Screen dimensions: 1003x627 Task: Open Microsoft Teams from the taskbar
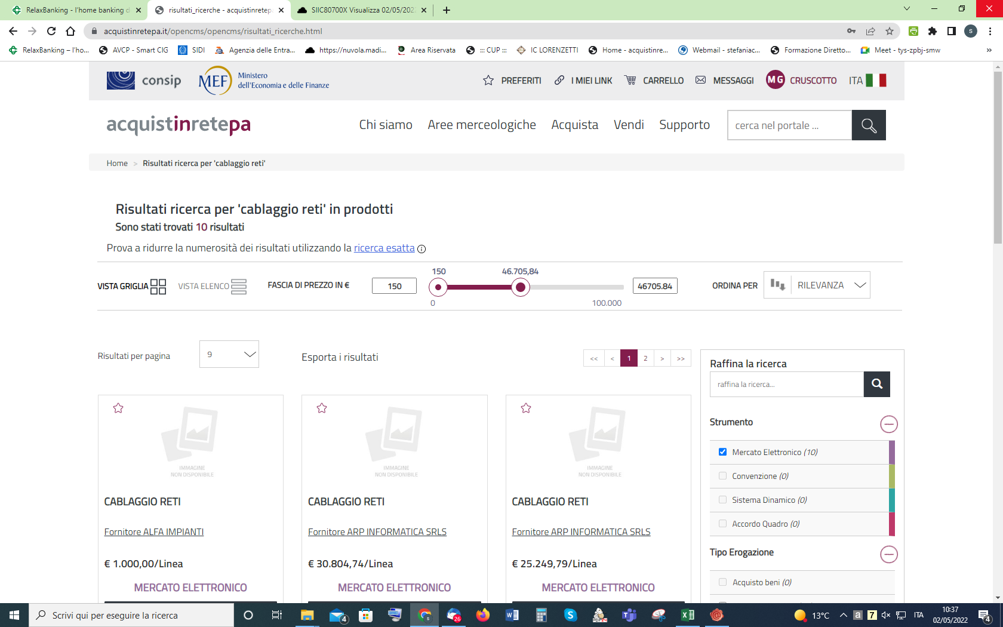click(x=629, y=615)
